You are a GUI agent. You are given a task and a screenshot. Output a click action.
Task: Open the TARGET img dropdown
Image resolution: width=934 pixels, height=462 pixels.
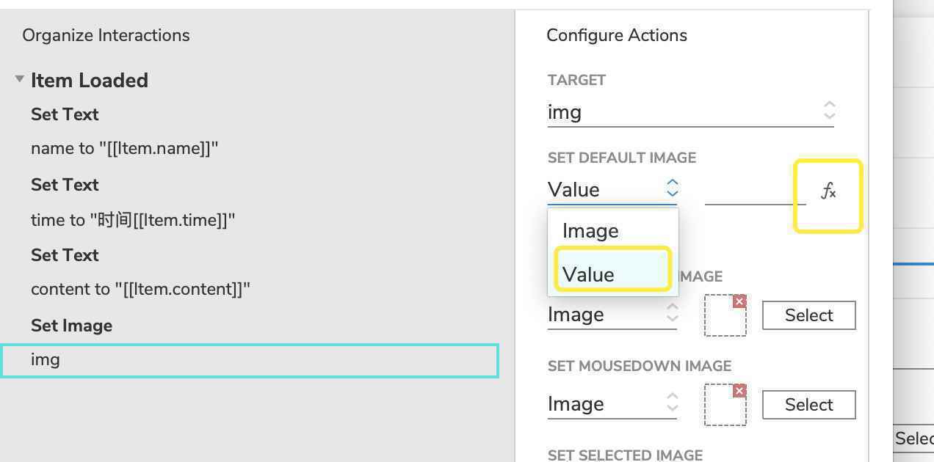tap(690, 111)
